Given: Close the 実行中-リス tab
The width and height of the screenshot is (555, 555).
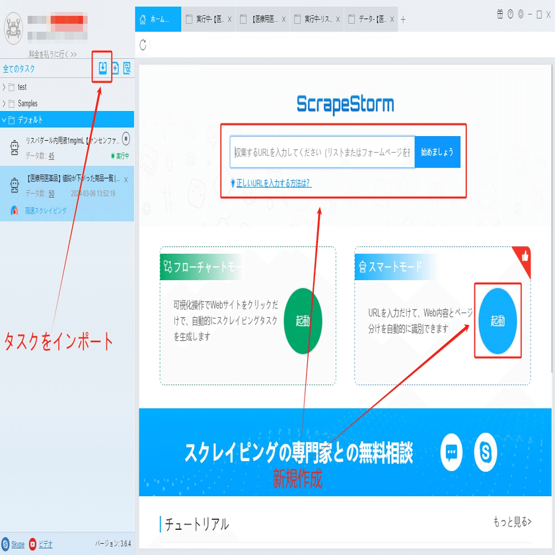Looking at the screenshot, I should 338,19.
